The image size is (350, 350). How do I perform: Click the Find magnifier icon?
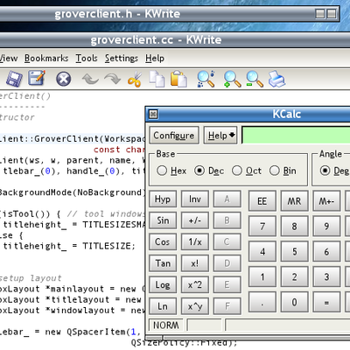pyautogui.click(x=206, y=79)
